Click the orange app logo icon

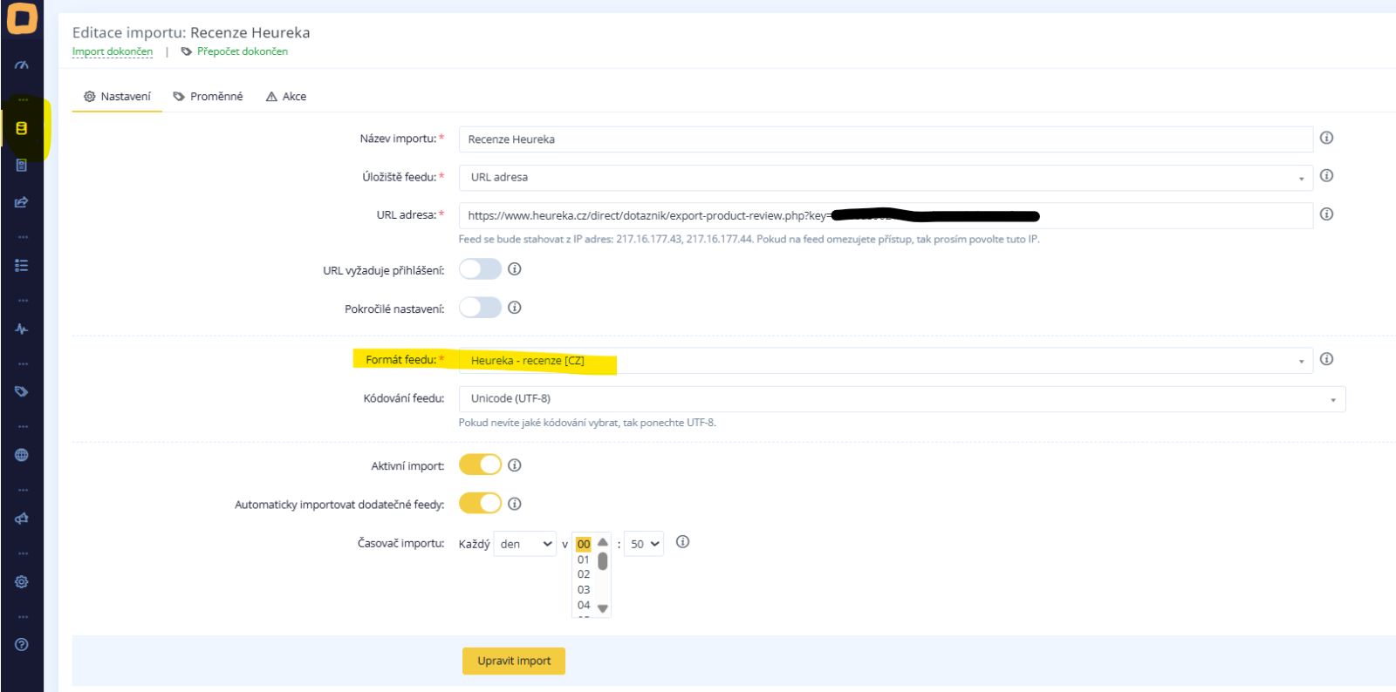tap(22, 17)
